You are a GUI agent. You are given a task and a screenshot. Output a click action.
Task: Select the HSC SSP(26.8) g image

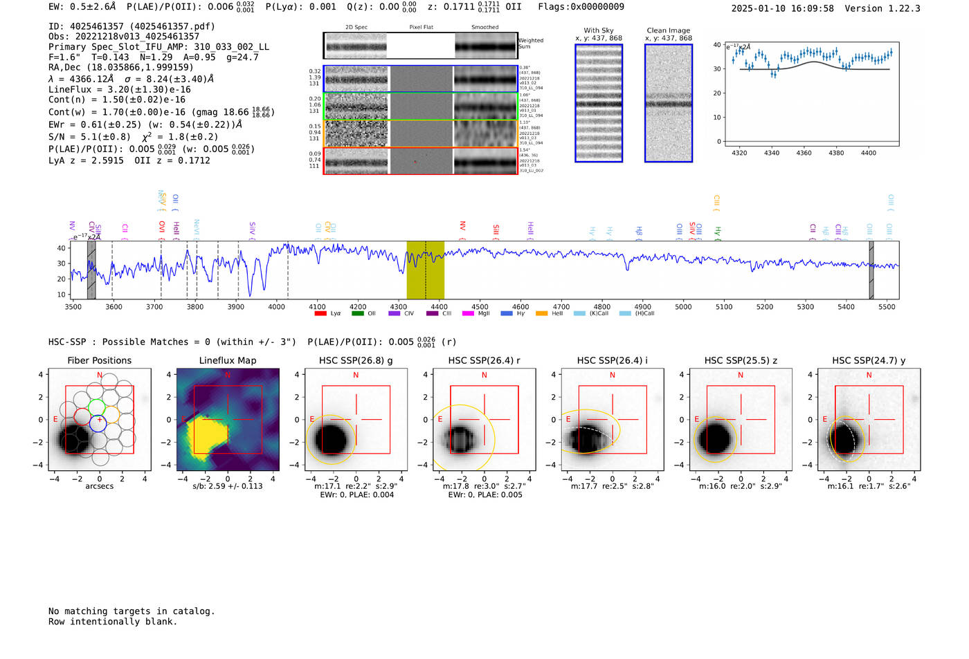point(356,420)
